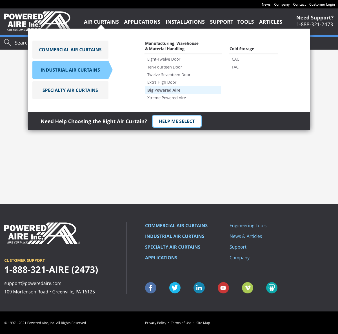Select Commercial Air Curtains menu tab
Screen dimensions: 338x334
click(x=70, y=50)
